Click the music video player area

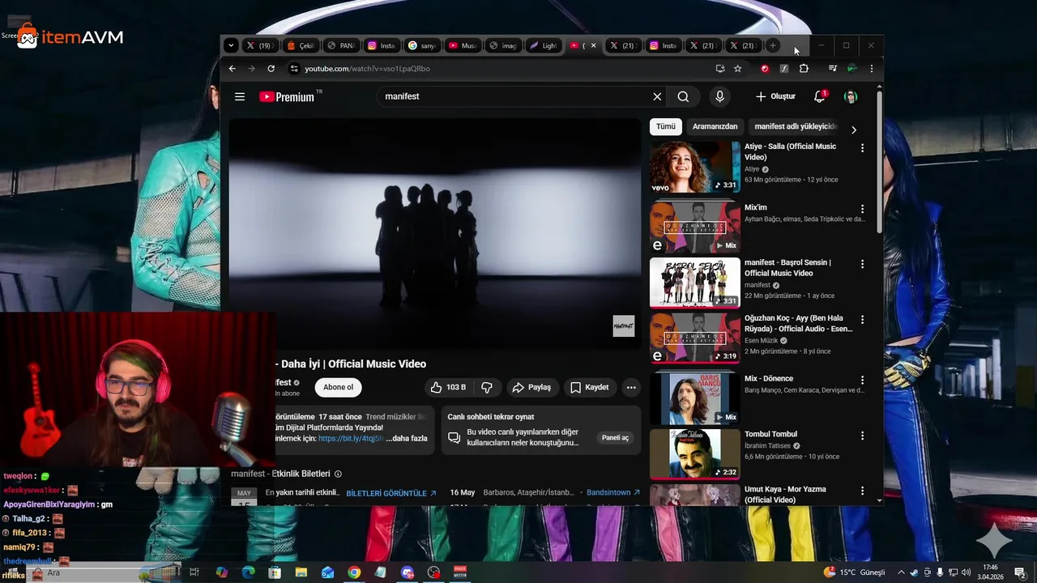(434, 233)
